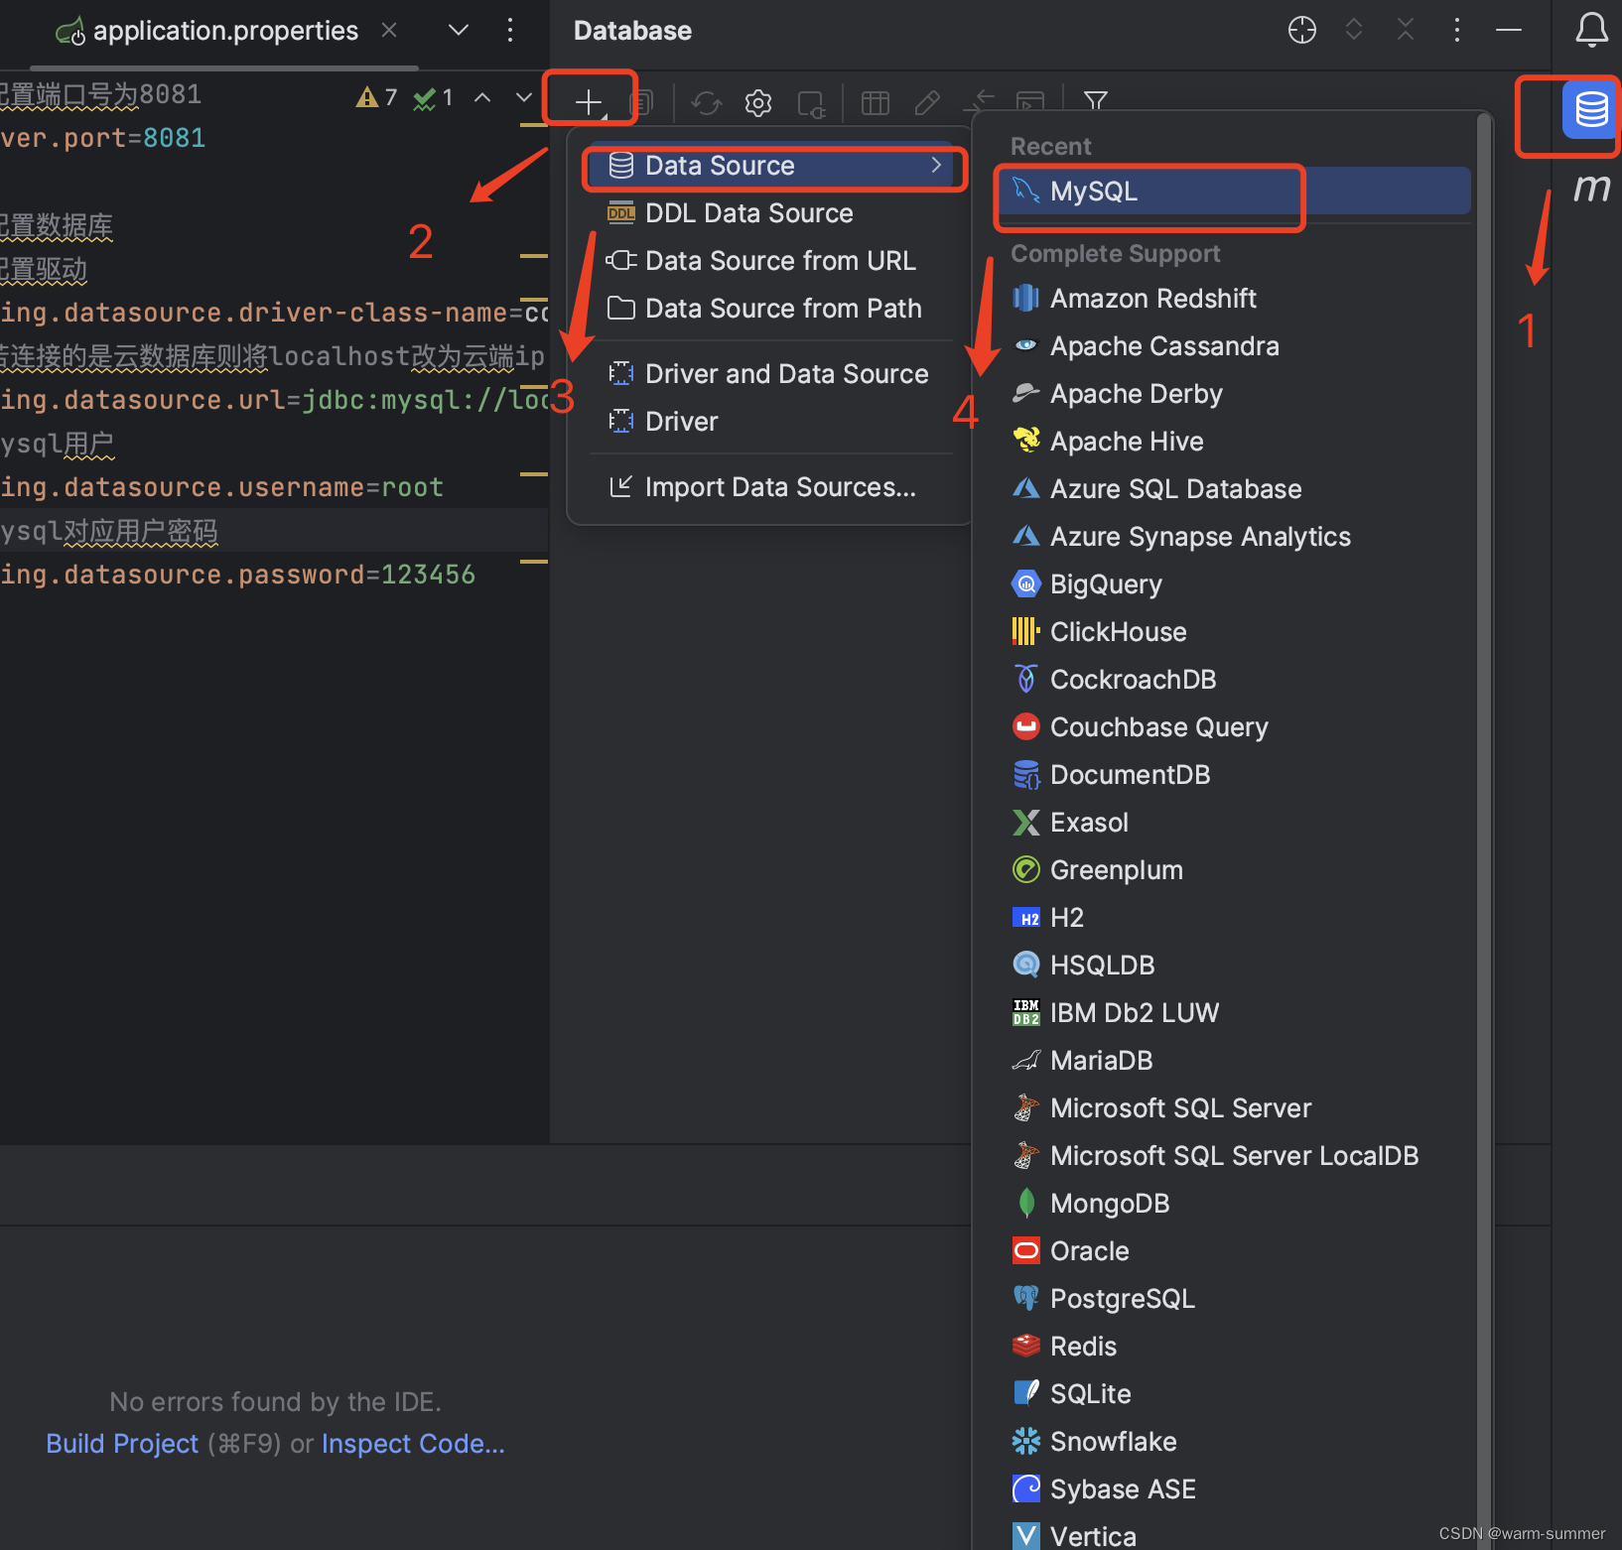Open data source properties gear icon
The image size is (1622, 1550).
758,102
